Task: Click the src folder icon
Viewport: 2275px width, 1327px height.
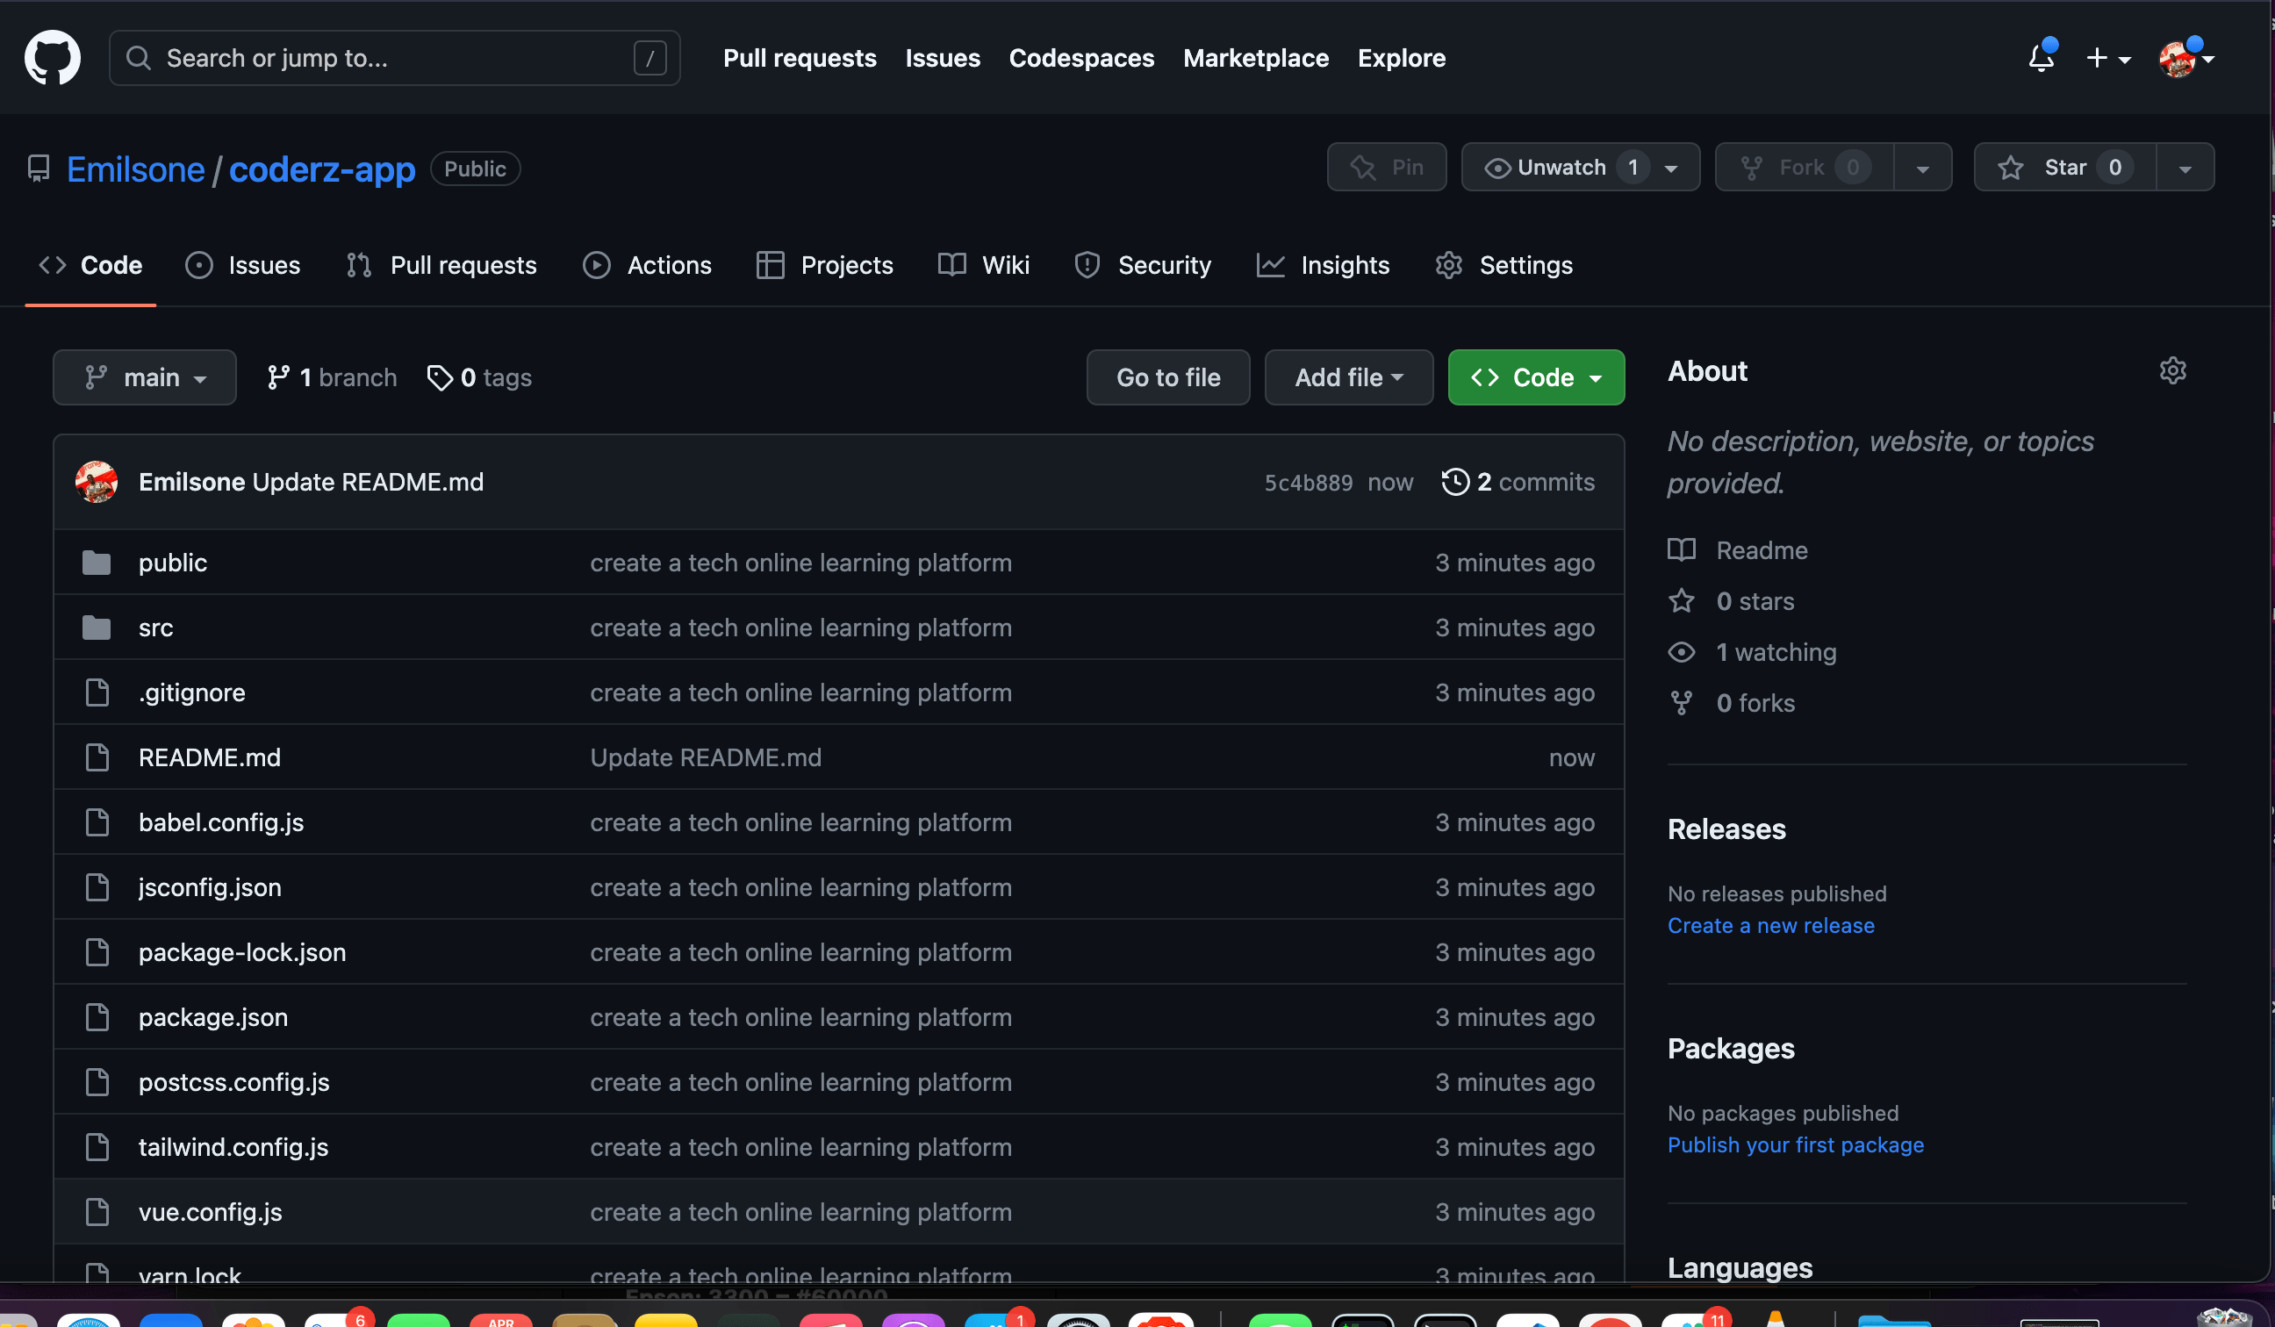Action: click(96, 628)
